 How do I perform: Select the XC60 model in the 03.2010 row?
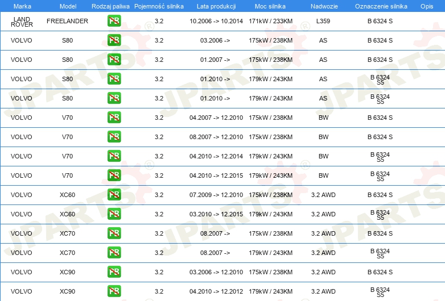pyautogui.click(x=68, y=214)
